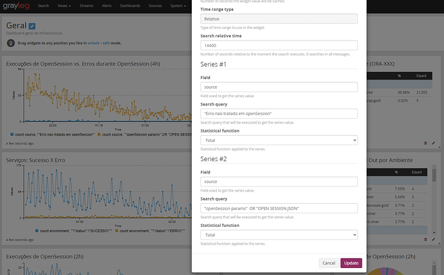Cancel the widget edit dialog

(x=329, y=263)
